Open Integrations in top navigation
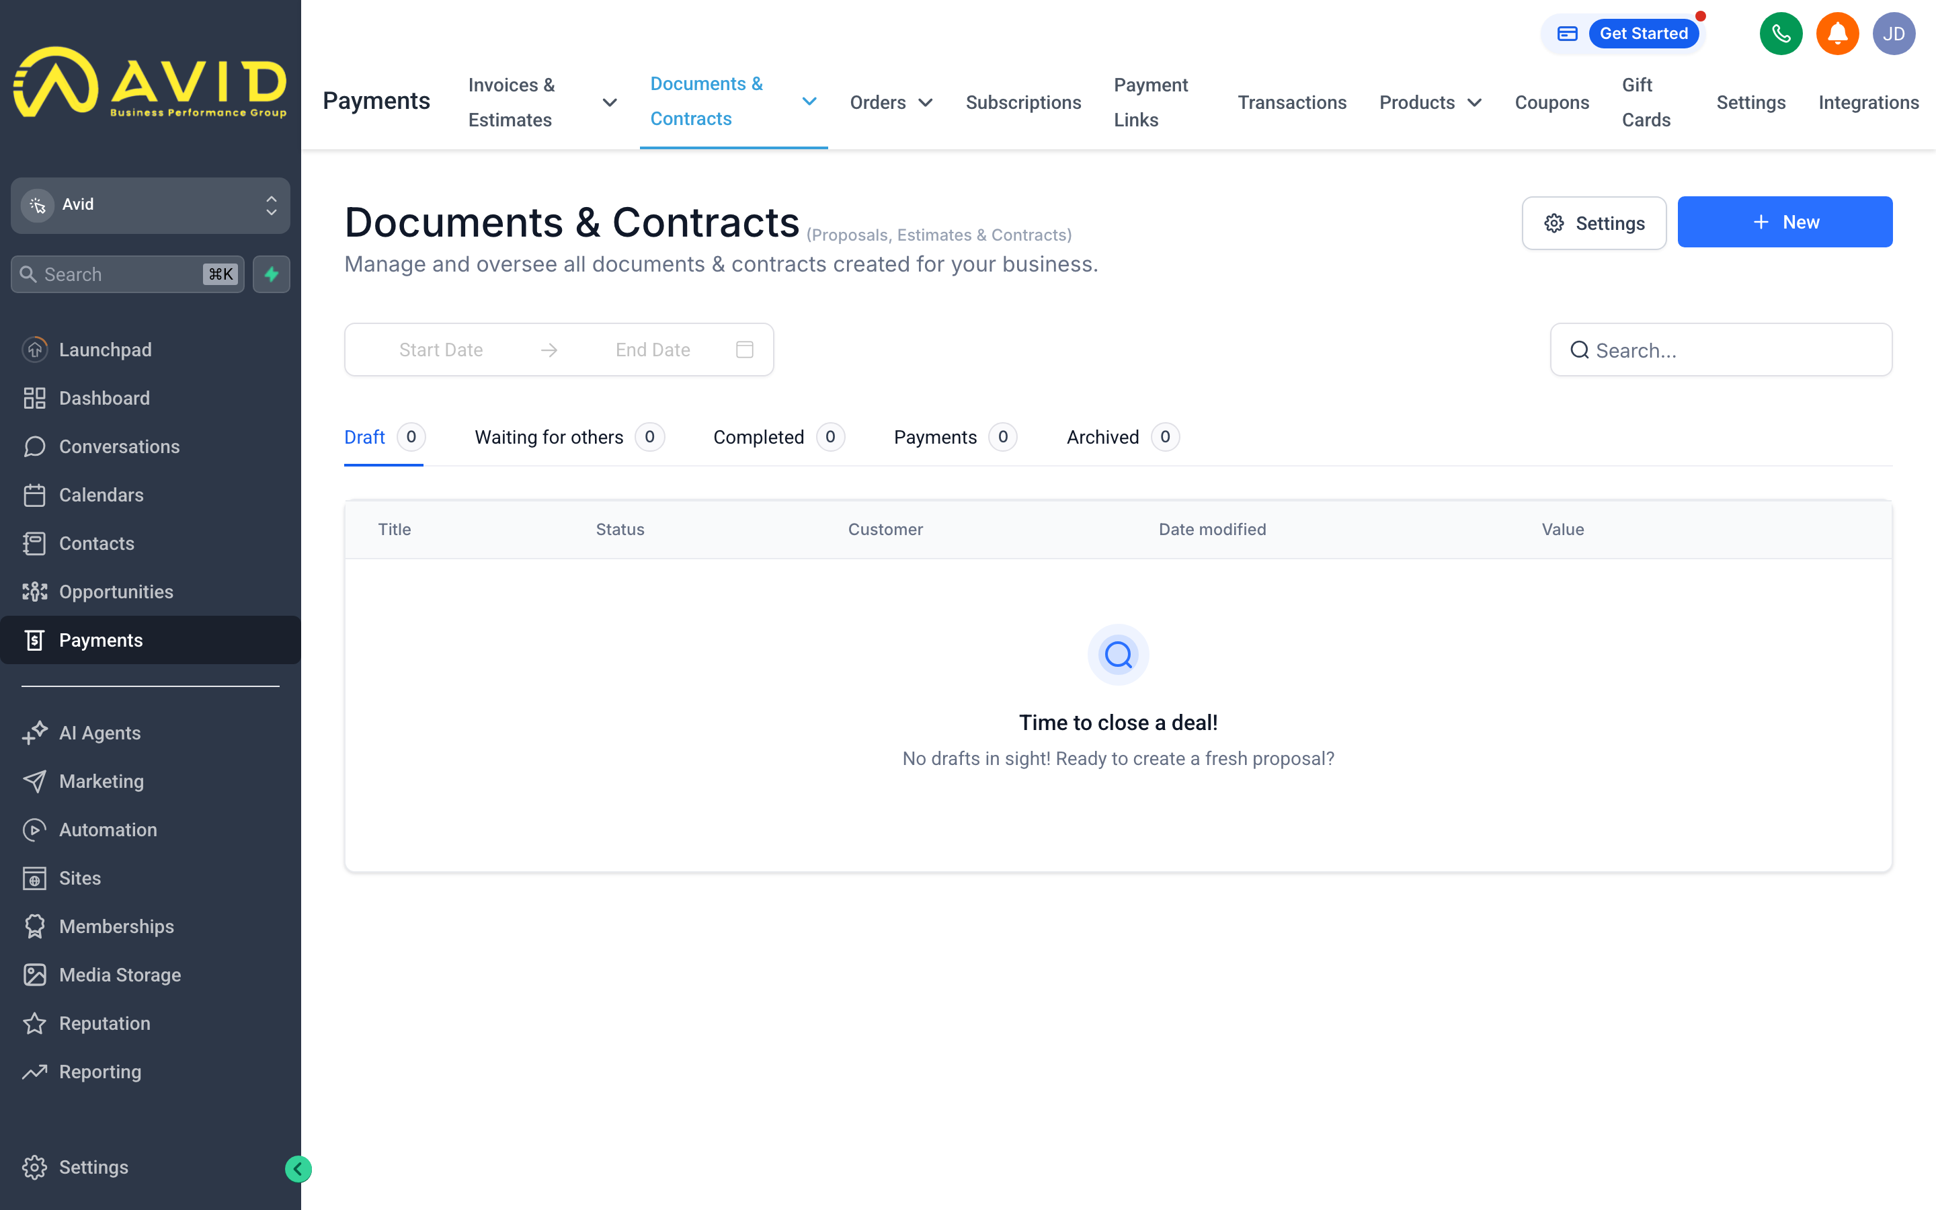1936x1210 pixels. 1868,102
